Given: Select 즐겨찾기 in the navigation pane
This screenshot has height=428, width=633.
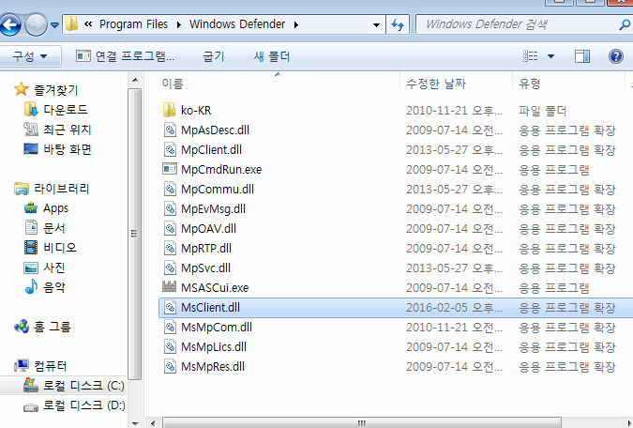Looking at the screenshot, I should [x=55, y=90].
